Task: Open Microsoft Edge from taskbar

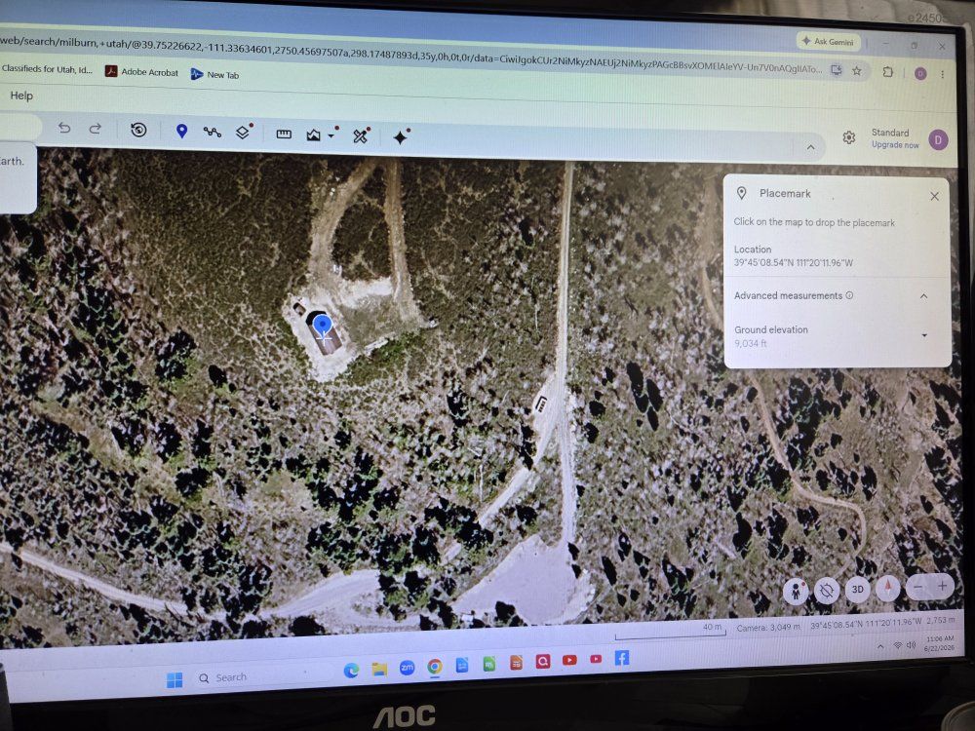Action: tap(351, 671)
